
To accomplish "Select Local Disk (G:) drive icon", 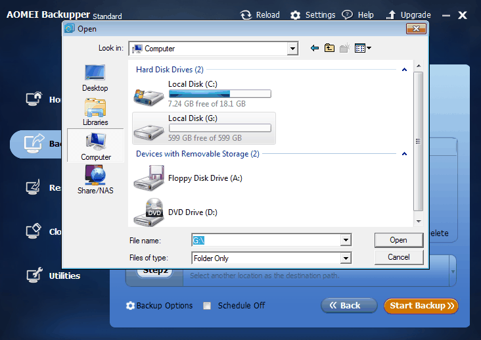I will point(149,132).
